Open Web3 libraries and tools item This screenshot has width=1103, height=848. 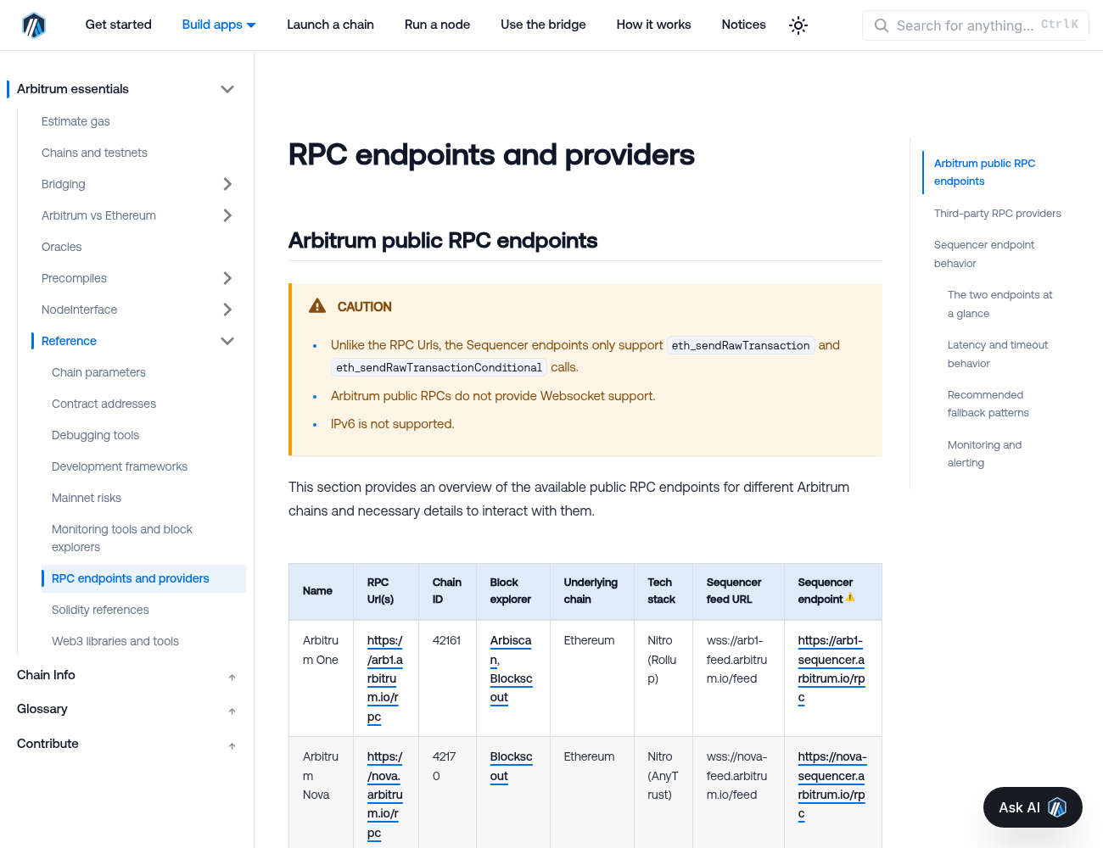pyautogui.click(x=115, y=641)
